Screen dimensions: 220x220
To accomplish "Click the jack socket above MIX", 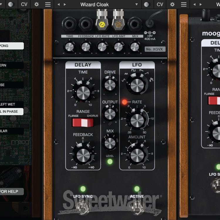I will 135,24.
